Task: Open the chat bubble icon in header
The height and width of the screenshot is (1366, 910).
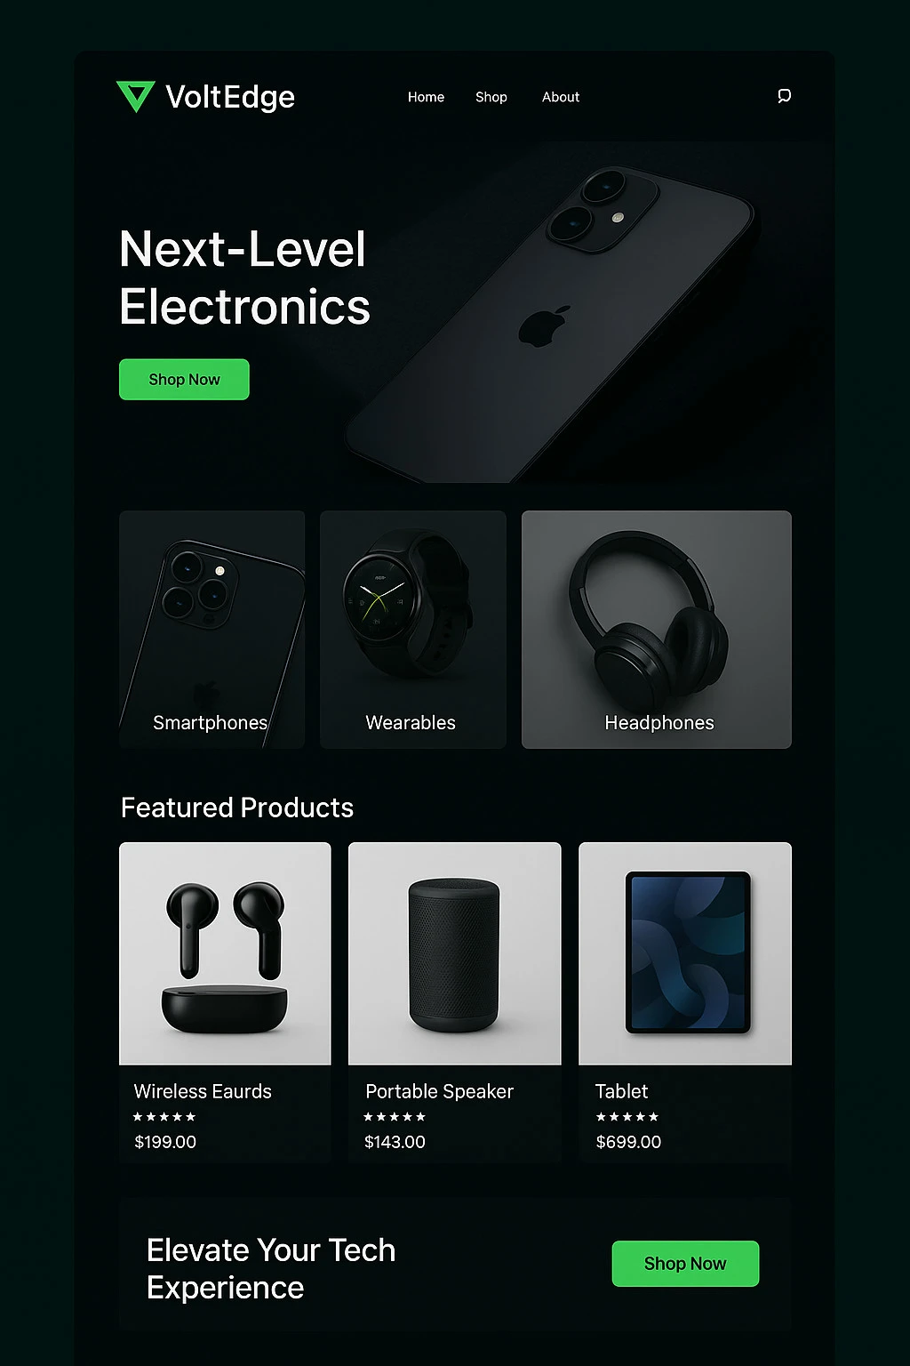Action: tap(784, 96)
